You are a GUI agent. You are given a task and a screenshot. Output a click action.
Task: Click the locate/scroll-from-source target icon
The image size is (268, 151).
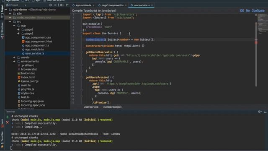[51, 5]
